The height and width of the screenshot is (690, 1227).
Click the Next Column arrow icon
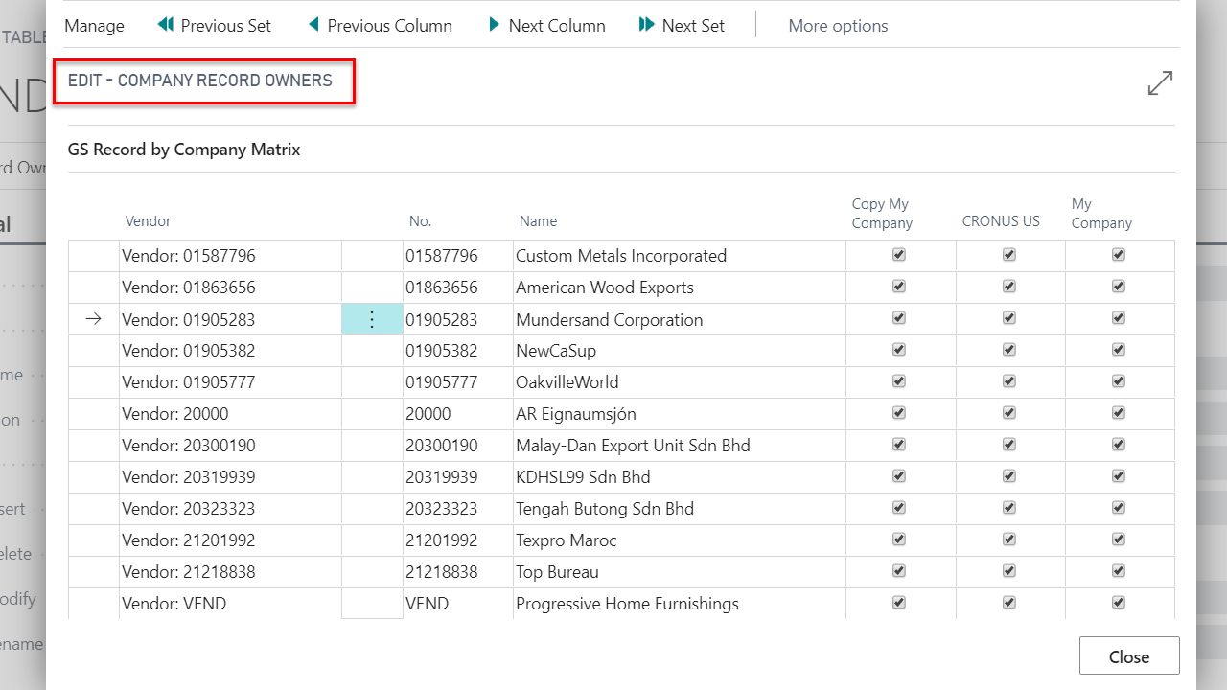(495, 25)
